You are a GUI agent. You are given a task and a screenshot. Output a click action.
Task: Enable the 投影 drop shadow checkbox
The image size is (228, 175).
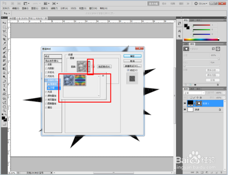(x=47, y=65)
